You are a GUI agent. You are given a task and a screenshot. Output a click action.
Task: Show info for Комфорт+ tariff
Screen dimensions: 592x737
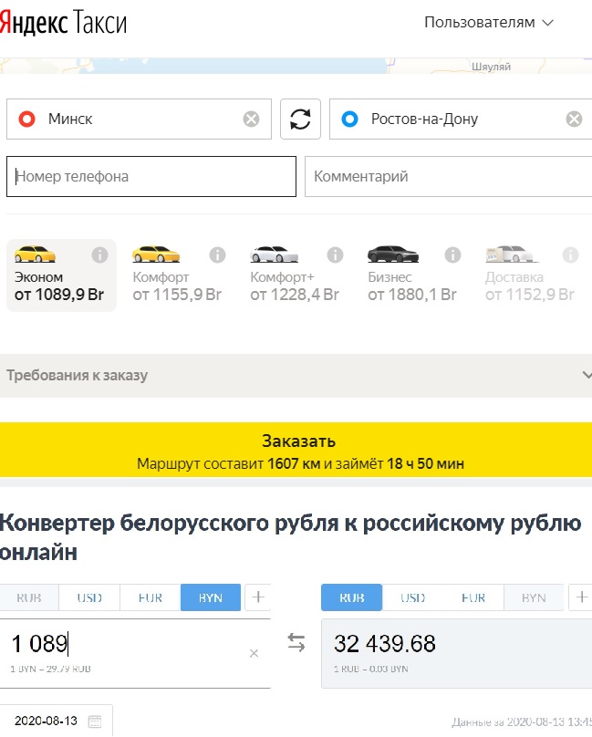(335, 255)
